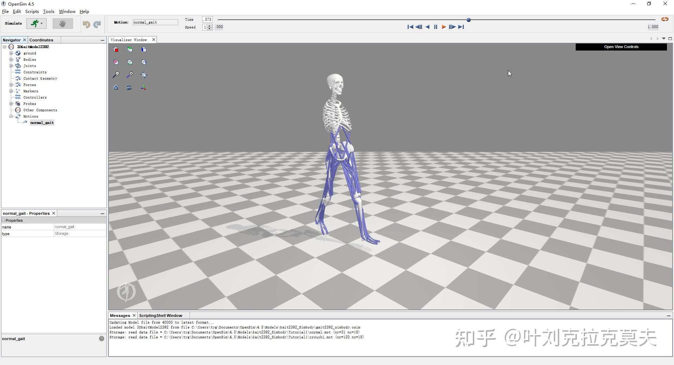Take a snapshot with the camera icon
This screenshot has width=674, height=365.
(116, 87)
